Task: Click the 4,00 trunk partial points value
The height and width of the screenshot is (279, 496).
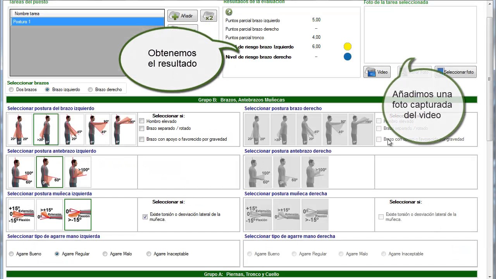Action: coord(316,37)
